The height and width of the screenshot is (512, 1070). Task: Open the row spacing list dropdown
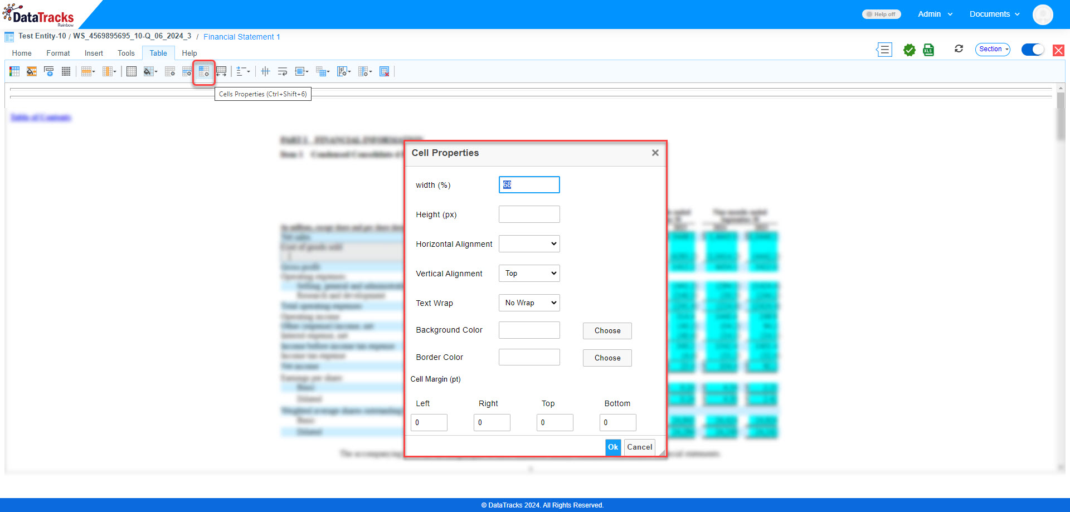coord(243,71)
